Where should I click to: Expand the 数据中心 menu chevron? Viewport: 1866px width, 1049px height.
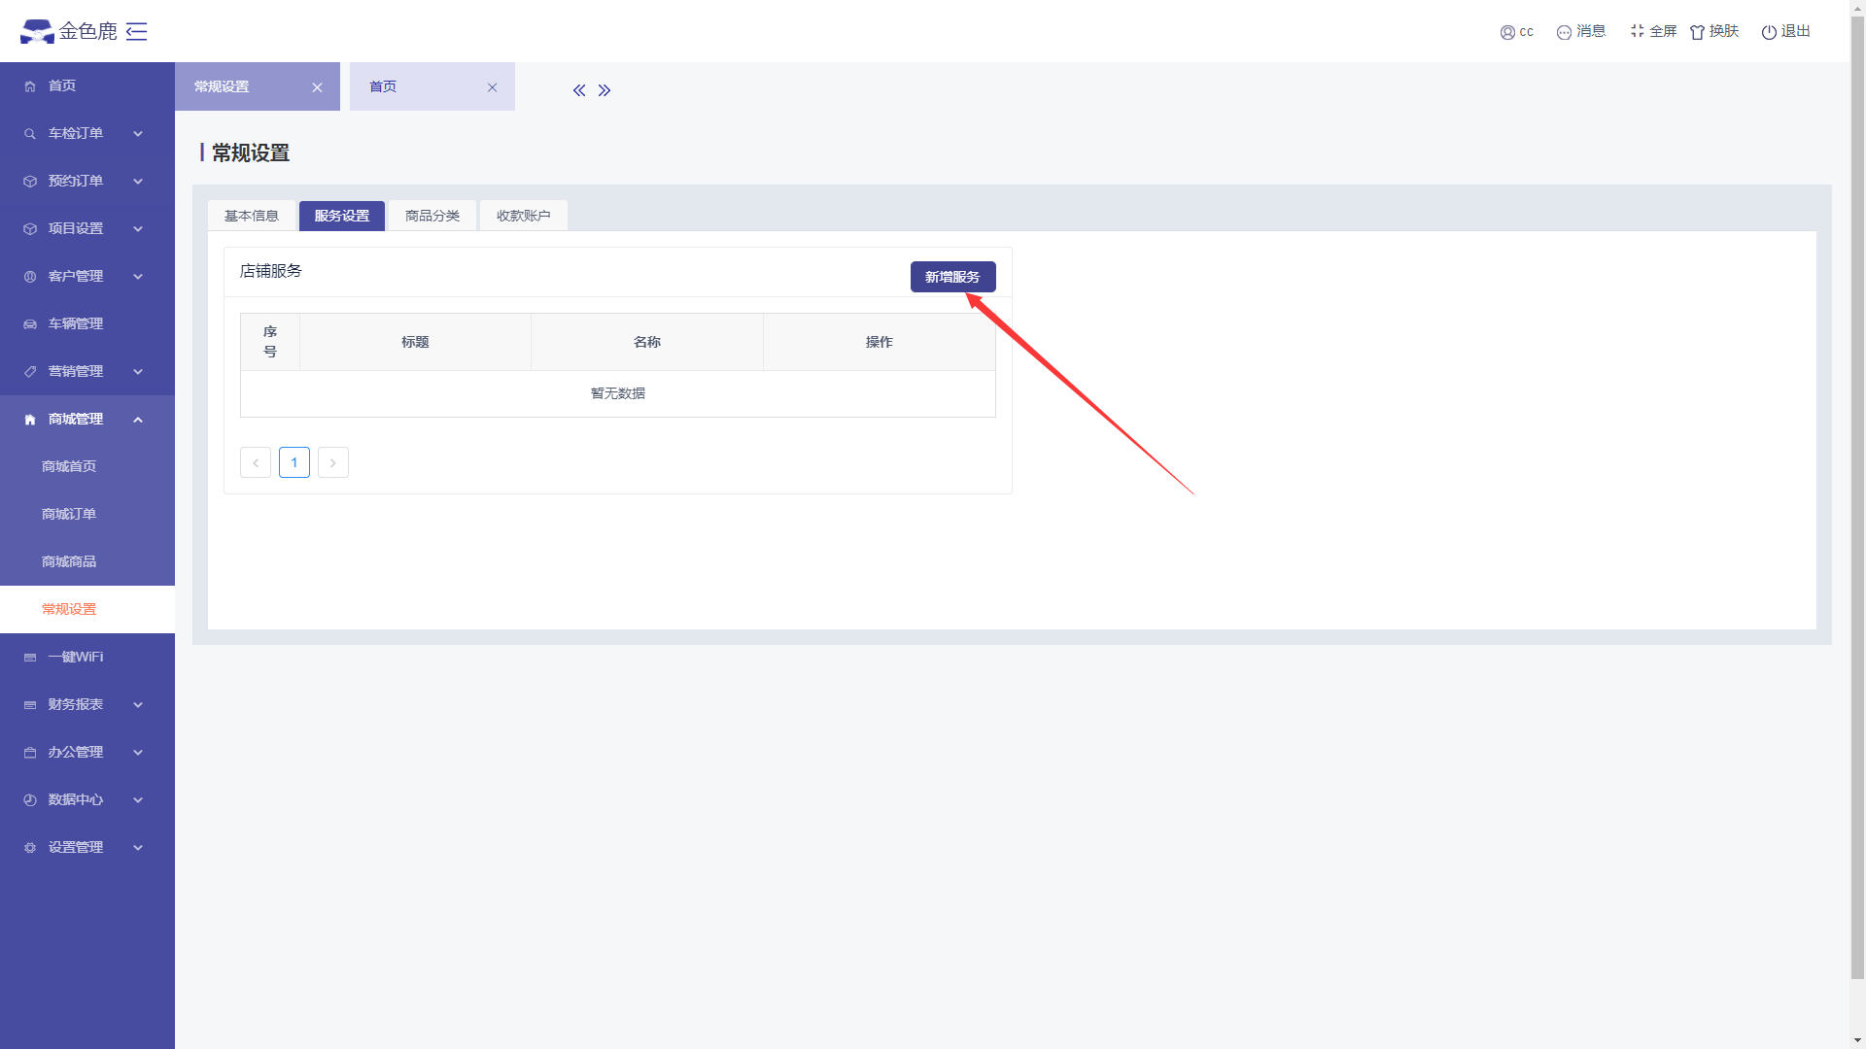point(138,800)
